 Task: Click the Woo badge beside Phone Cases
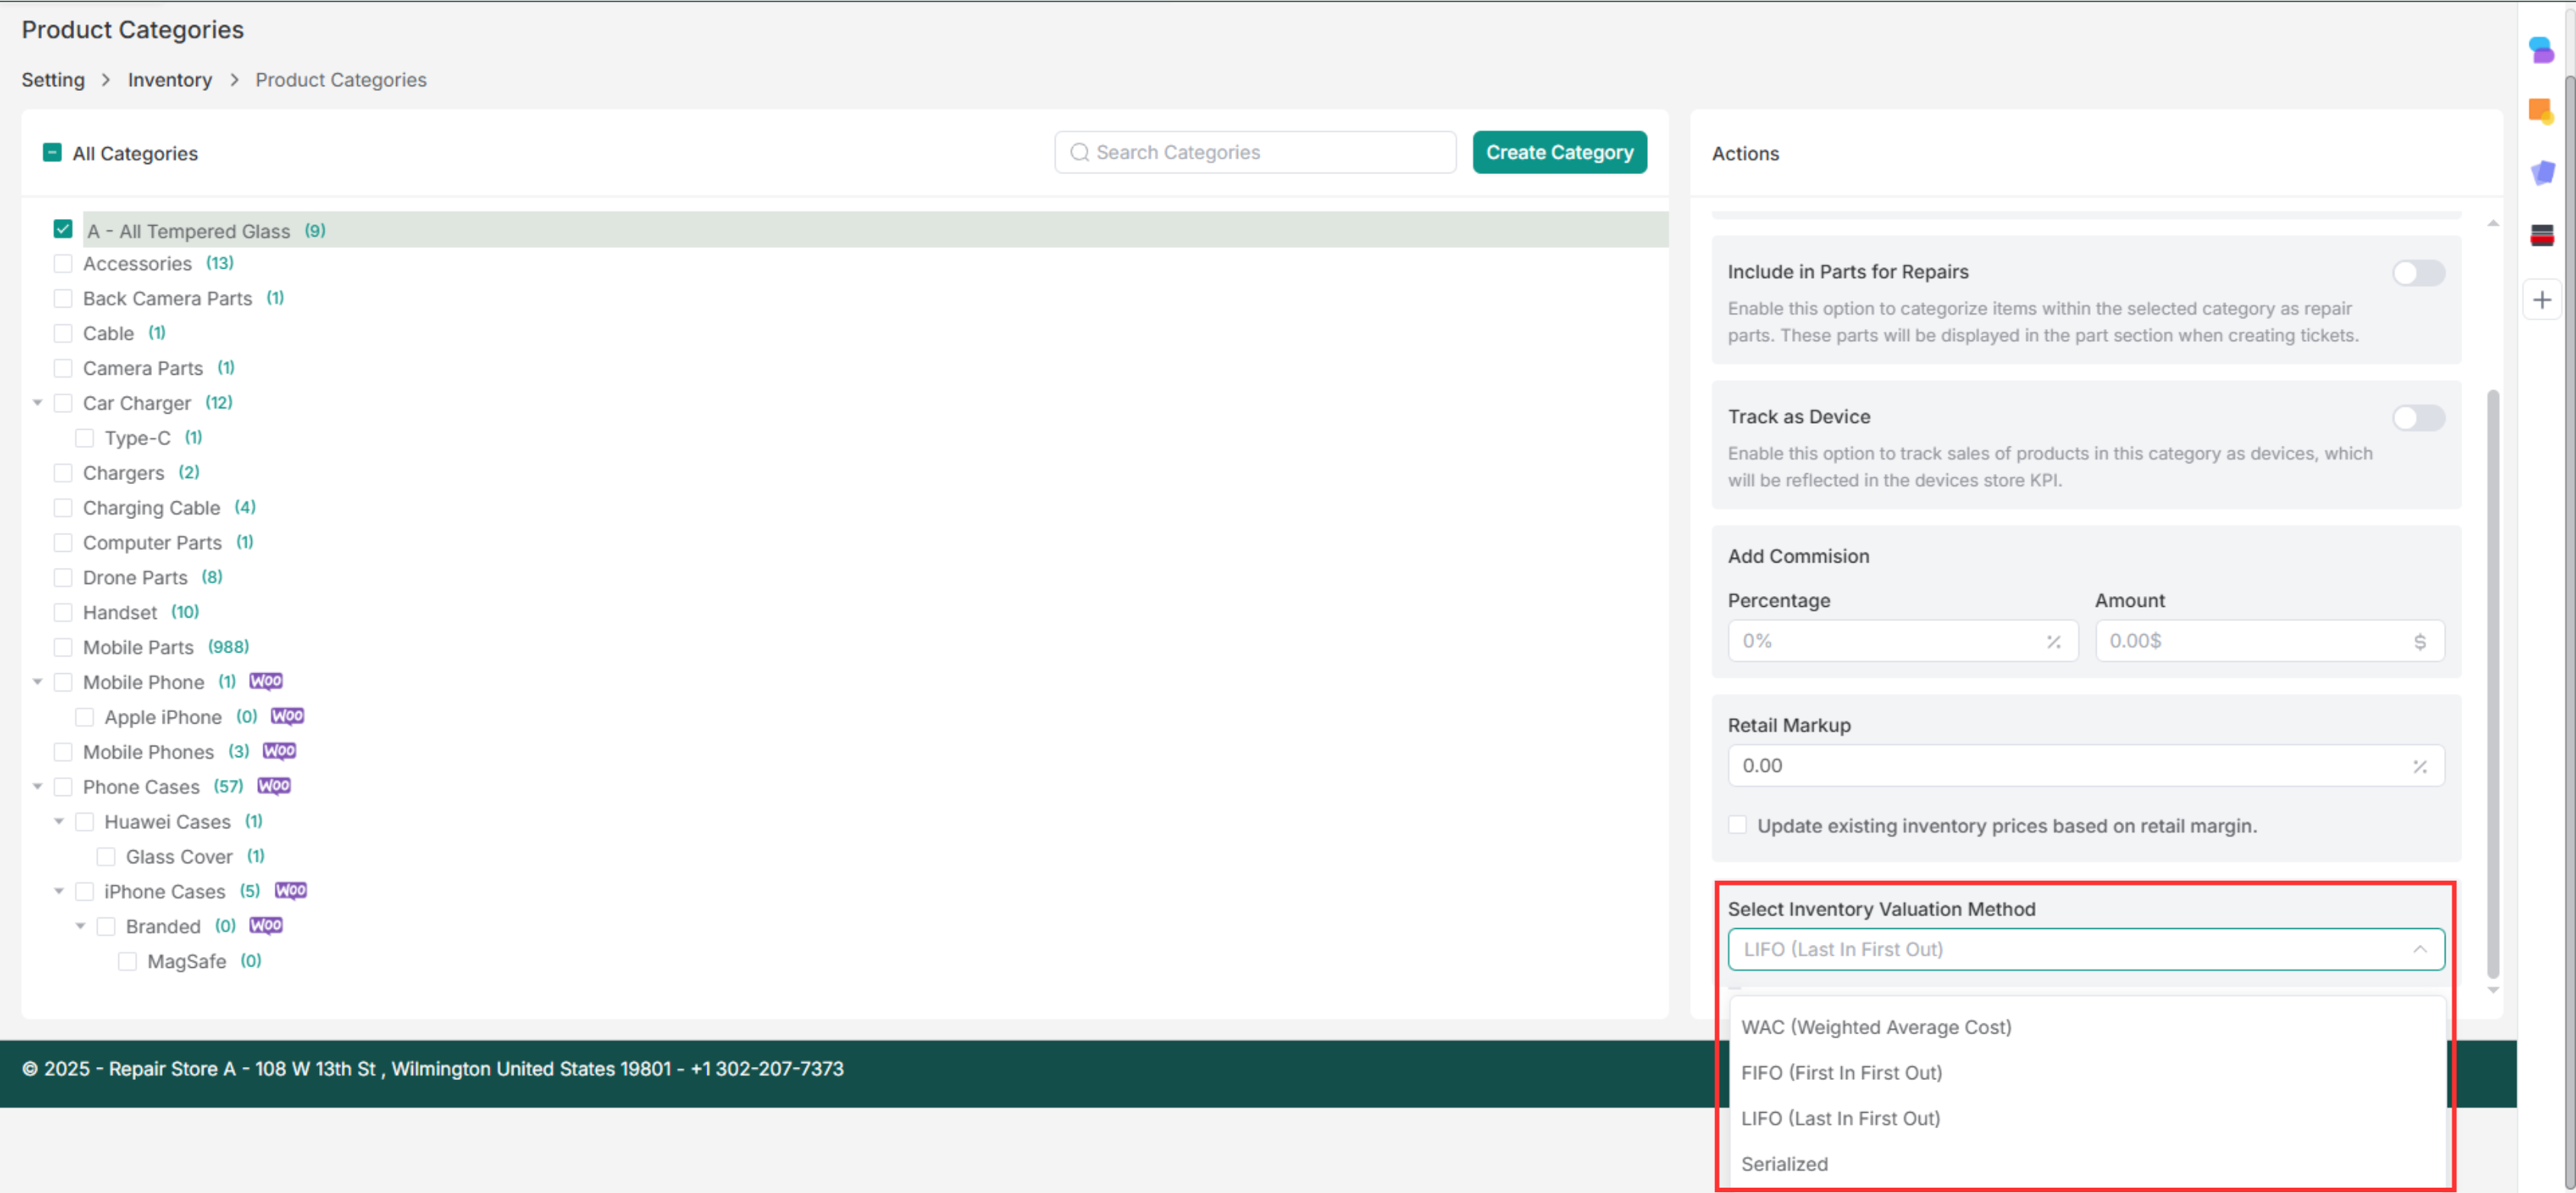(x=274, y=786)
